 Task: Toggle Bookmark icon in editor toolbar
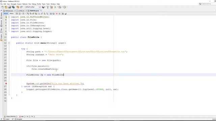click(x=47, y=13)
